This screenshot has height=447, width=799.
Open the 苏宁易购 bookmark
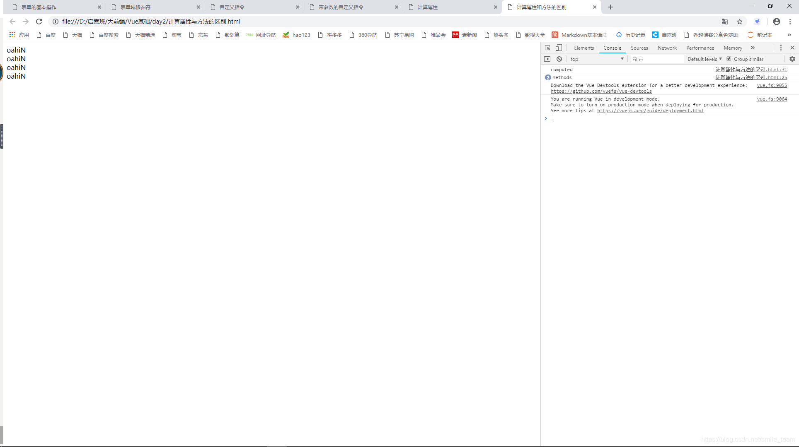pos(399,35)
